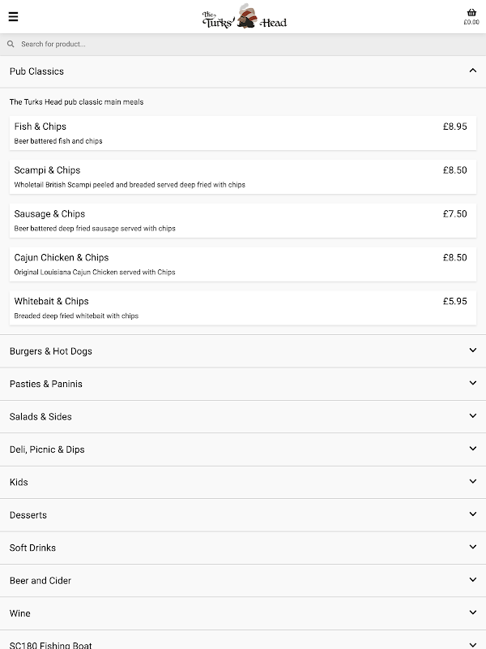The image size is (486, 649).
Task: Open the hamburger navigation menu
Action: click(13, 16)
